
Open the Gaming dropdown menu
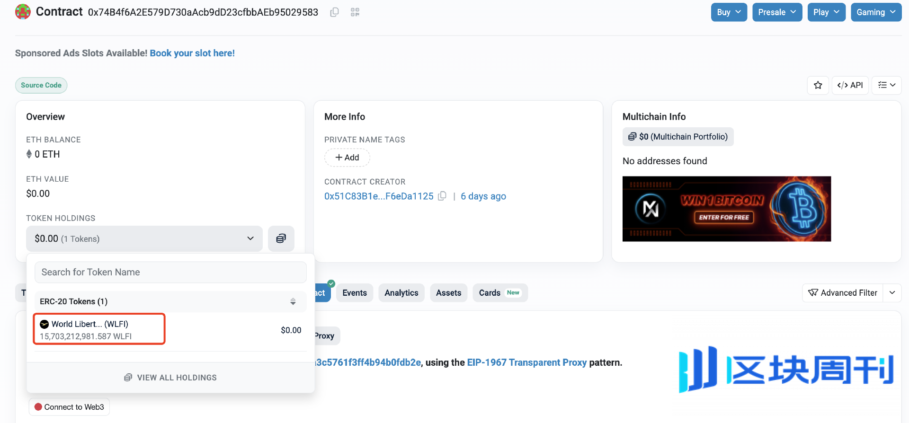pyautogui.click(x=876, y=12)
